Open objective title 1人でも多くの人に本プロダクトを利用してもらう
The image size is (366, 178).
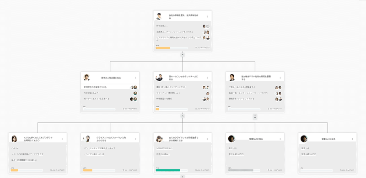click(x=38, y=139)
